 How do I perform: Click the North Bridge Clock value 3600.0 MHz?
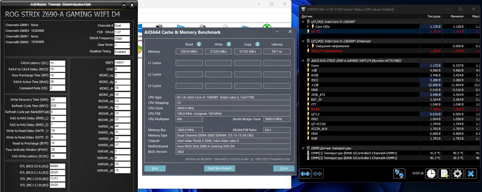pyautogui.click(x=277, y=119)
